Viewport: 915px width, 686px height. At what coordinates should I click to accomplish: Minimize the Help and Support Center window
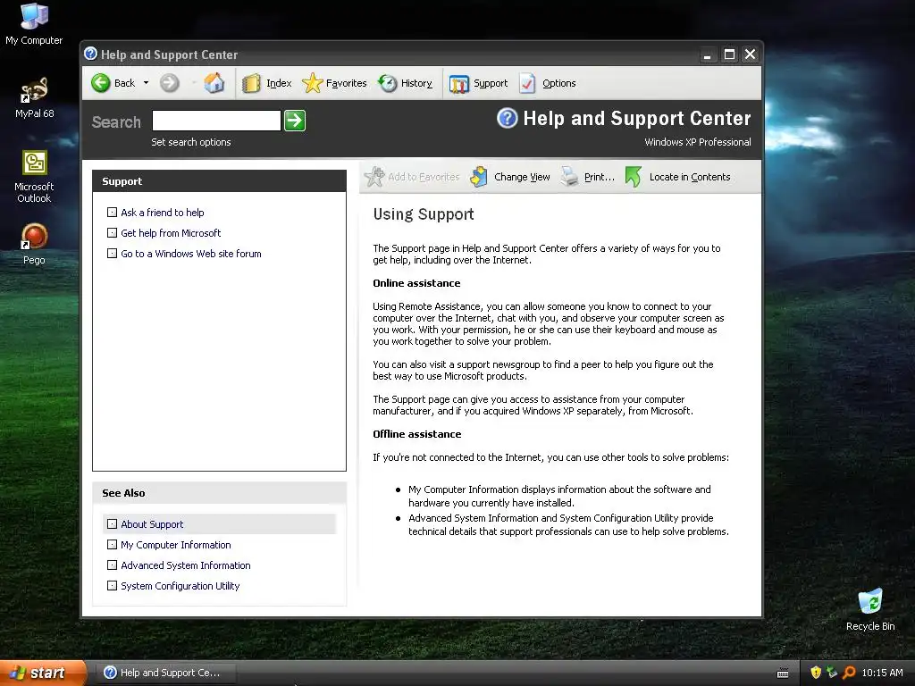tap(708, 54)
